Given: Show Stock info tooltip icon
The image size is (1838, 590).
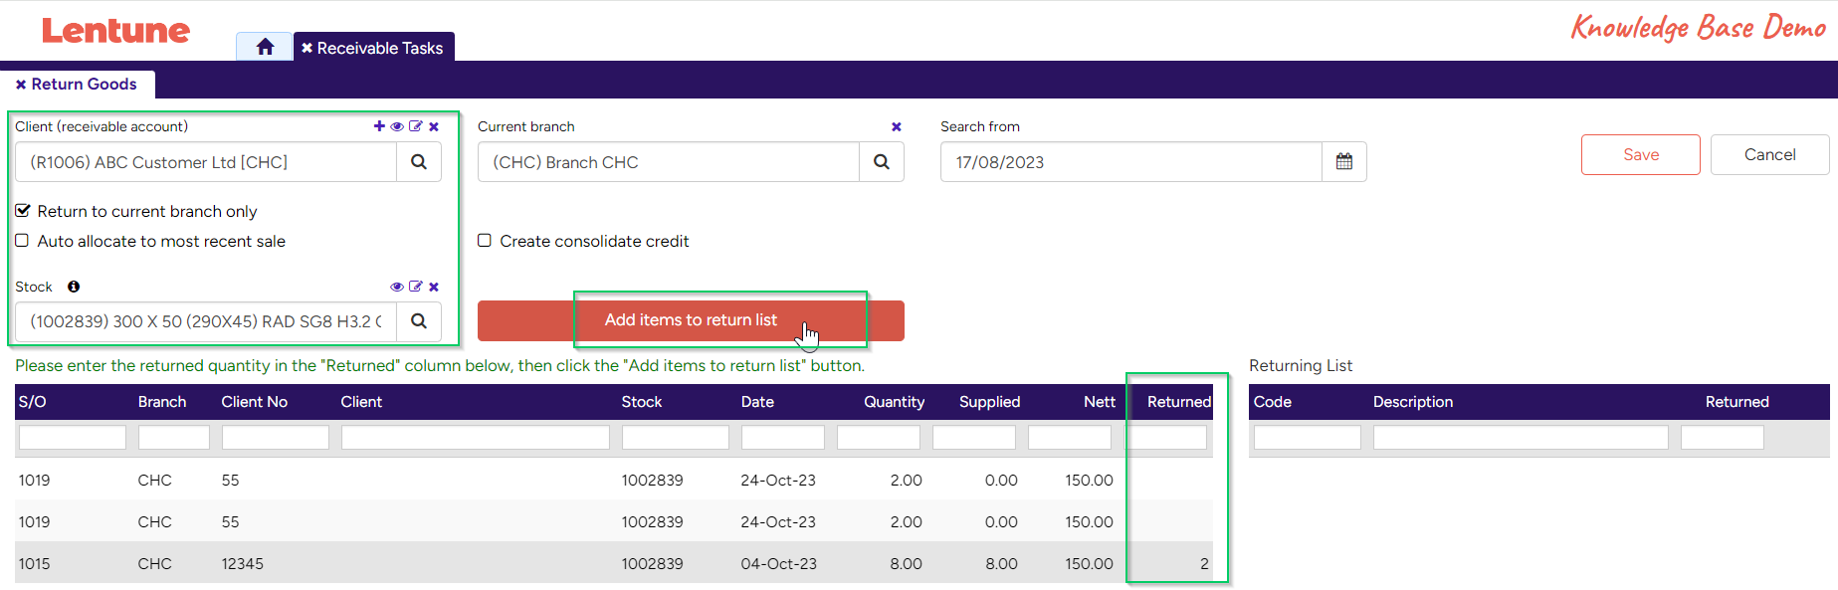Looking at the screenshot, I should click(74, 287).
